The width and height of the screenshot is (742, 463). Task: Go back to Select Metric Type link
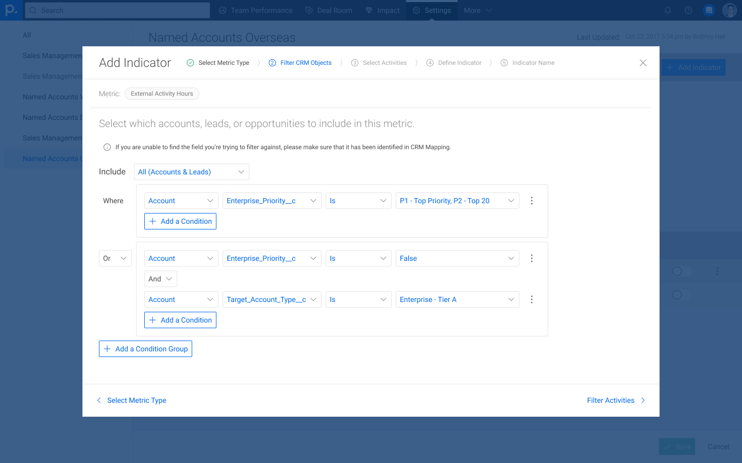point(132,400)
